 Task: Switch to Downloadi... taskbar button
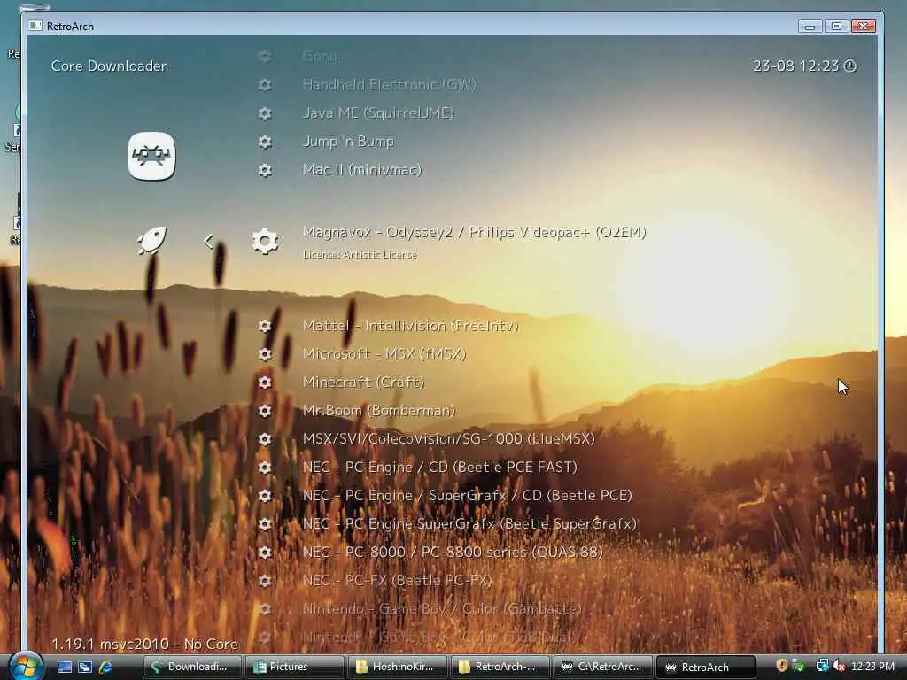(x=192, y=667)
